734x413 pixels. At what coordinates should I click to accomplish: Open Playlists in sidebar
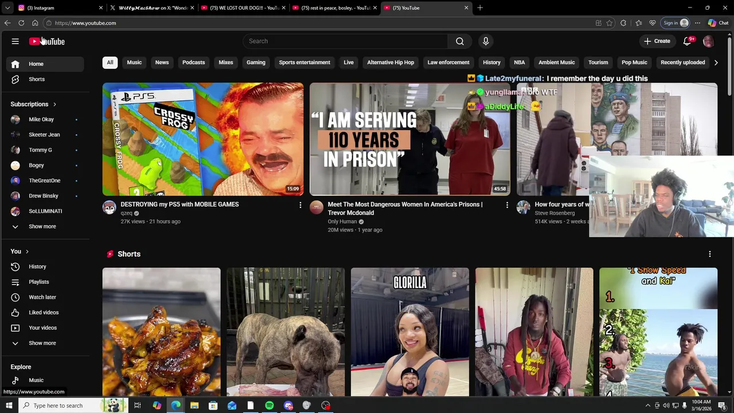click(x=45, y=282)
